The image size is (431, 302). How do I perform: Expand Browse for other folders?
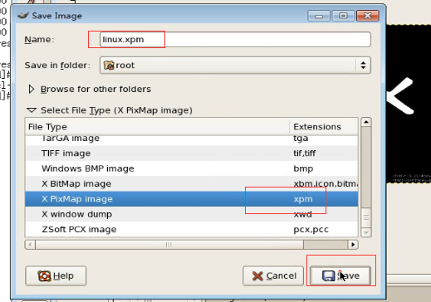[x=31, y=89]
